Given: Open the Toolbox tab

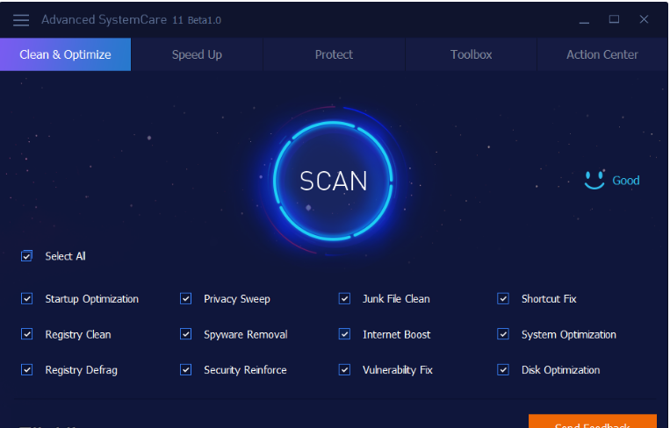Looking at the screenshot, I should (471, 54).
